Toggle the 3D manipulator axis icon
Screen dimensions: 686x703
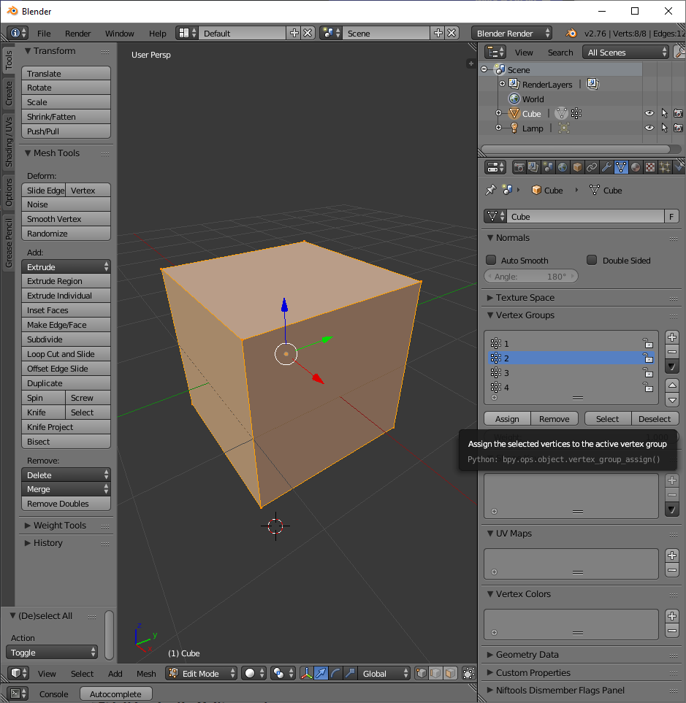click(x=306, y=673)
